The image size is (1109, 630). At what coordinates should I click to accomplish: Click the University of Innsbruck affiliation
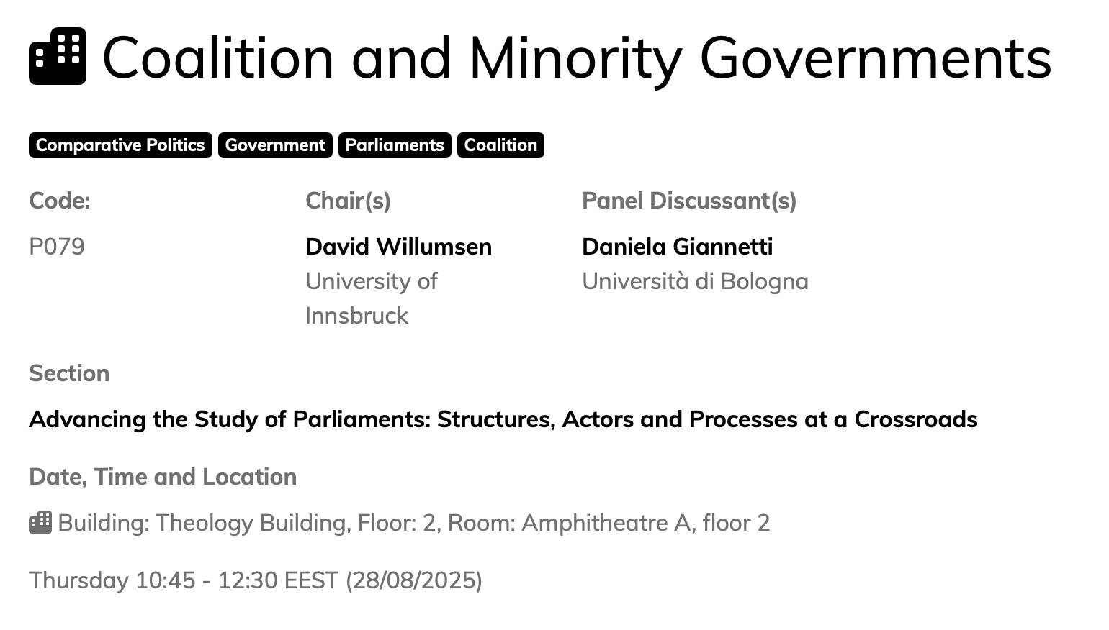[x=371, y=298]
